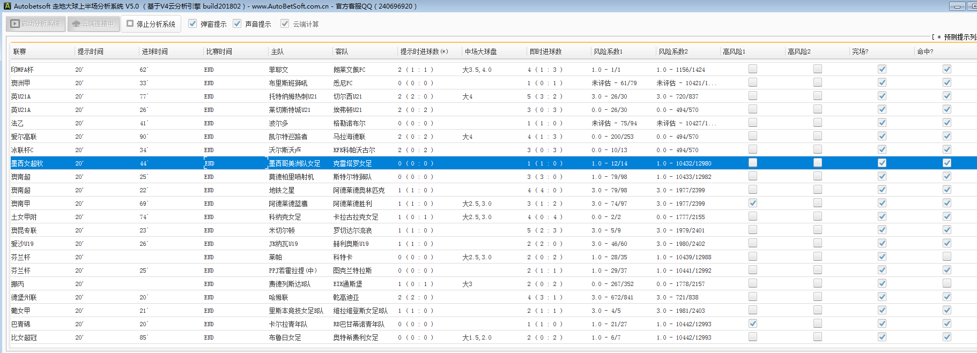Screen dimensions: 977x353
Task: Uncheck 高风险1 for the 阿德莱德蓝鹰 row
Action: (753, 203)
